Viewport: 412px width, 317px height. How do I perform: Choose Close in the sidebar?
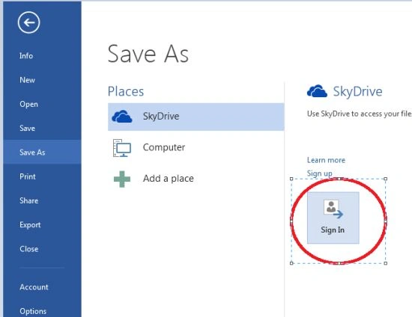point(29,249)
